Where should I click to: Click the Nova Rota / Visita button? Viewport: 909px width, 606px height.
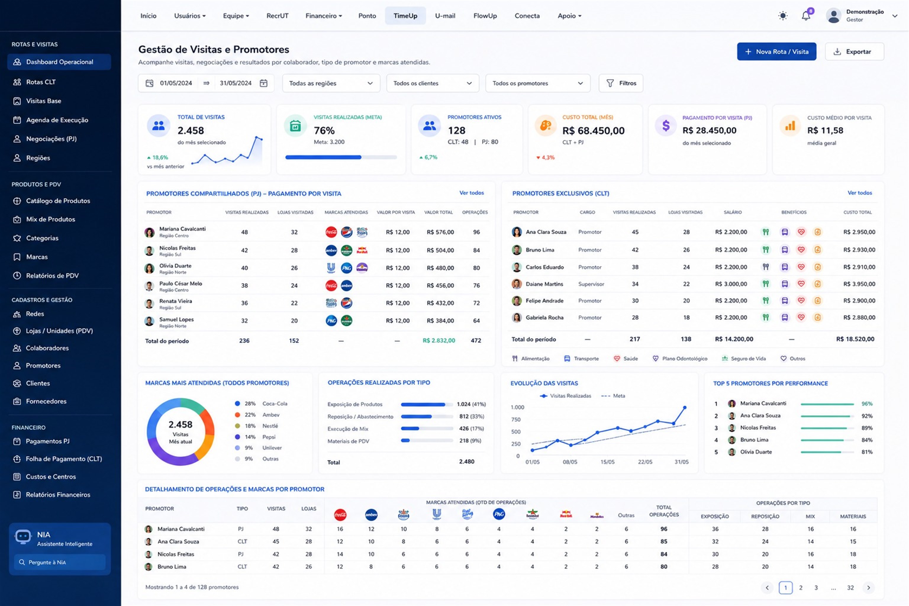[776, 51]
